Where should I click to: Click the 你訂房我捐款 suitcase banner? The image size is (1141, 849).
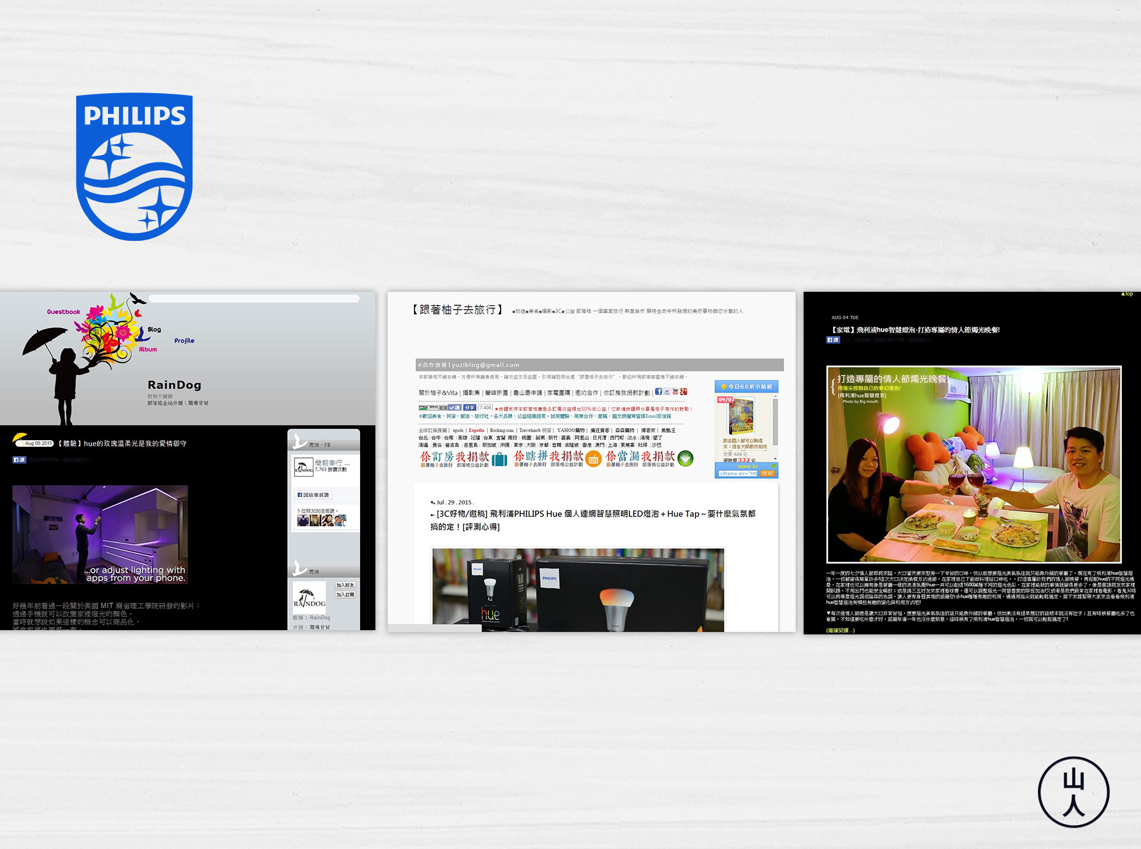point(464,459)
